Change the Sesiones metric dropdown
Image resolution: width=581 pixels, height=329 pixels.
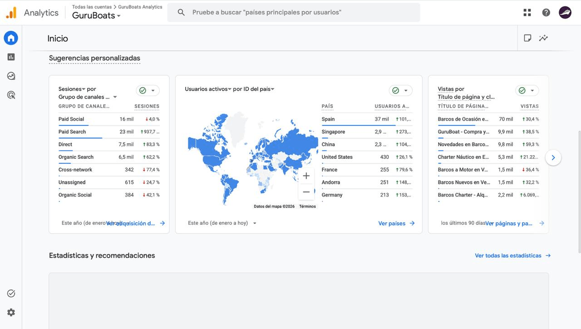coord(72,89)
